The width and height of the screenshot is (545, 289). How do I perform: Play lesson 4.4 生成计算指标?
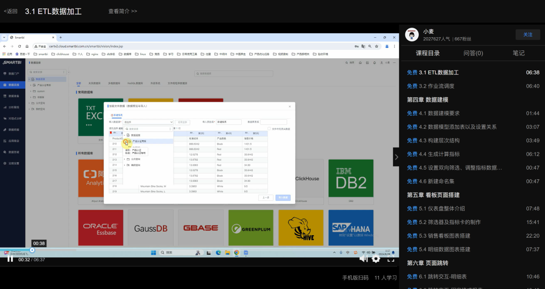473,154
